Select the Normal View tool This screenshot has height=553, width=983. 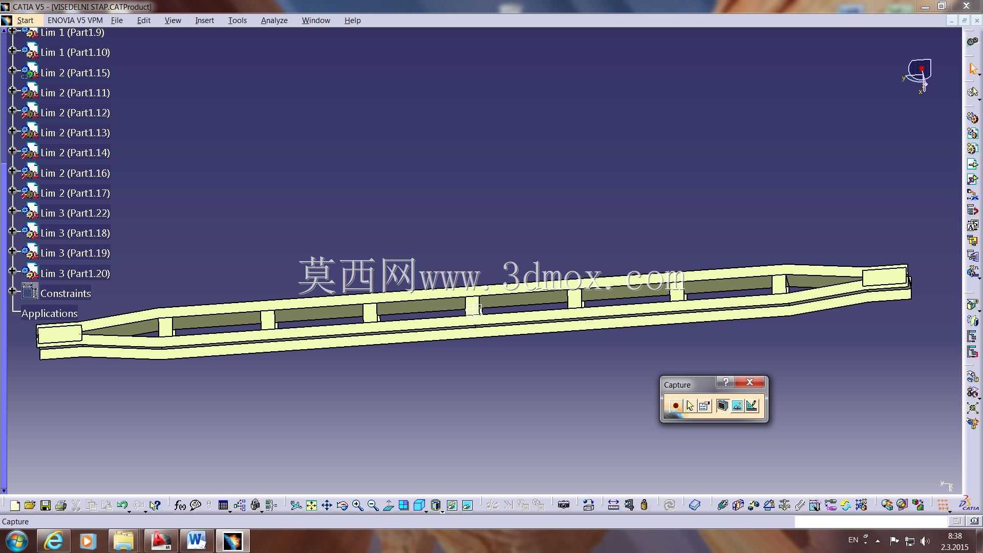388,506
